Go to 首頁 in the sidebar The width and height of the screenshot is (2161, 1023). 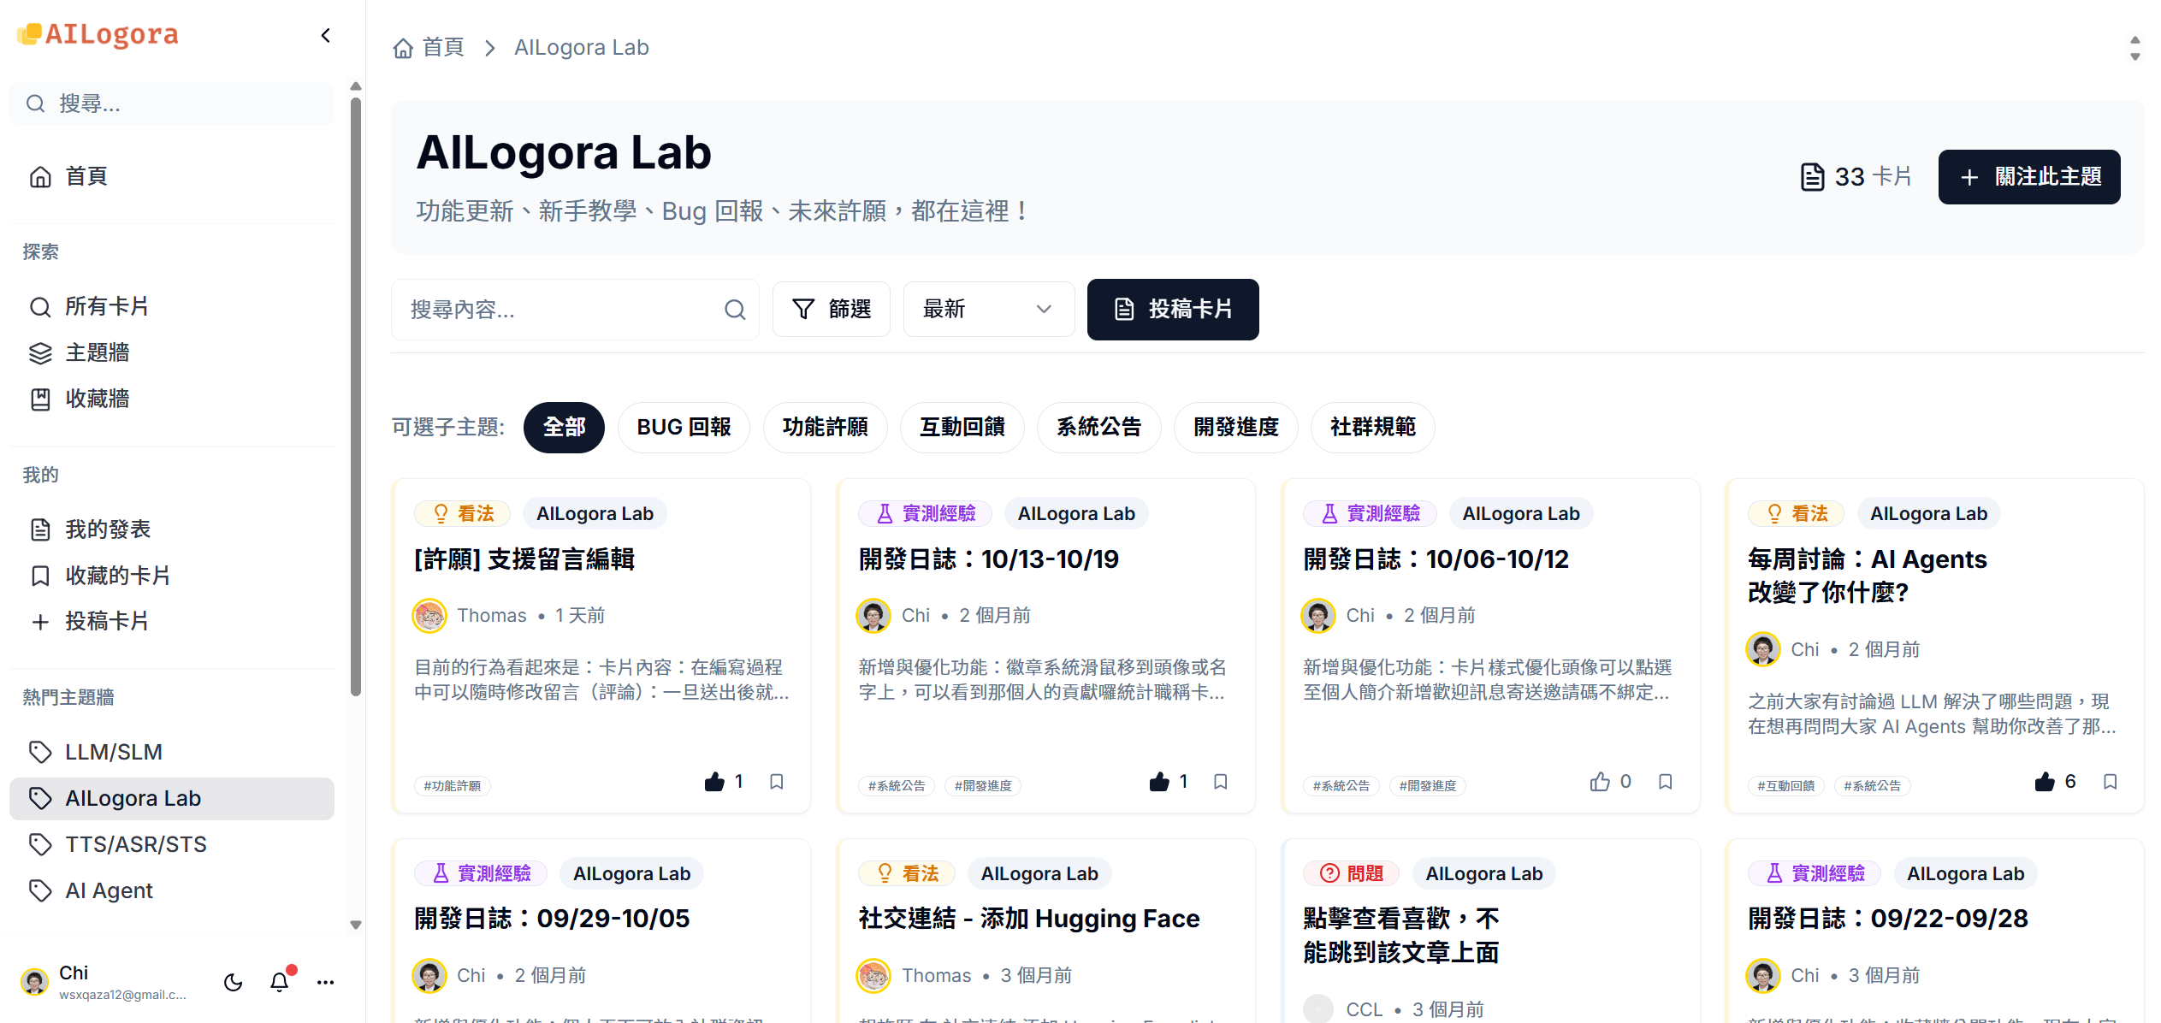pyautogui.click(x=171, y=177)
